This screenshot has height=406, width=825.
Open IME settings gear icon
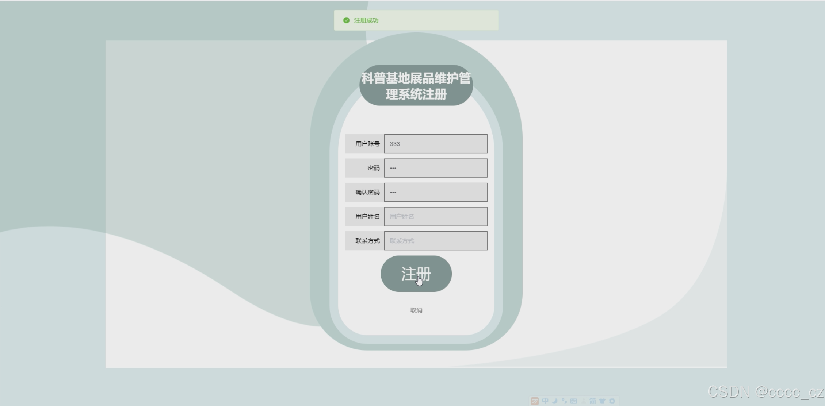click(612, 401)
